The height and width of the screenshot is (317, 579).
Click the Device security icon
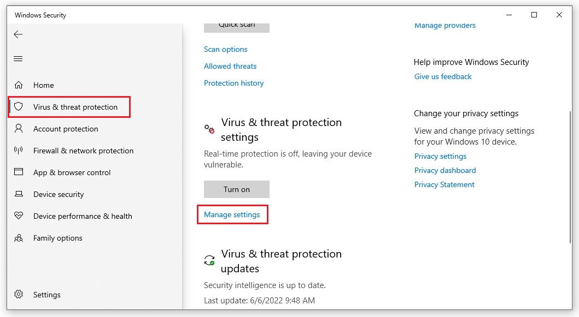click(18, 194)
